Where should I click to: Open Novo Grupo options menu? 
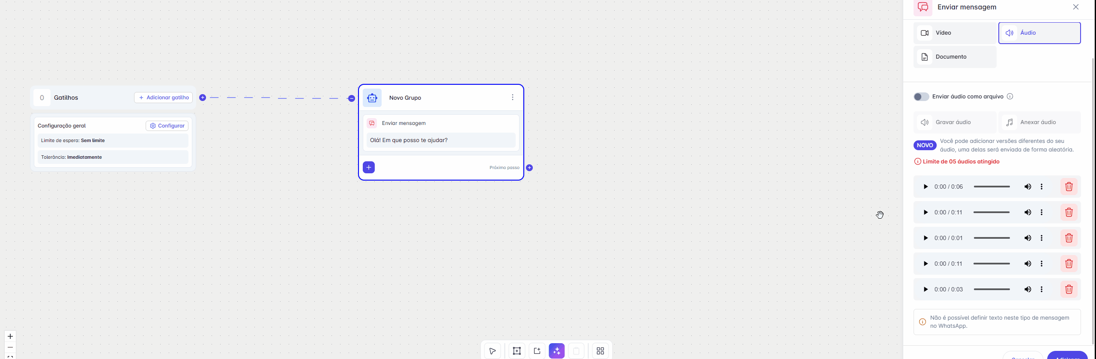coord(512,98)
